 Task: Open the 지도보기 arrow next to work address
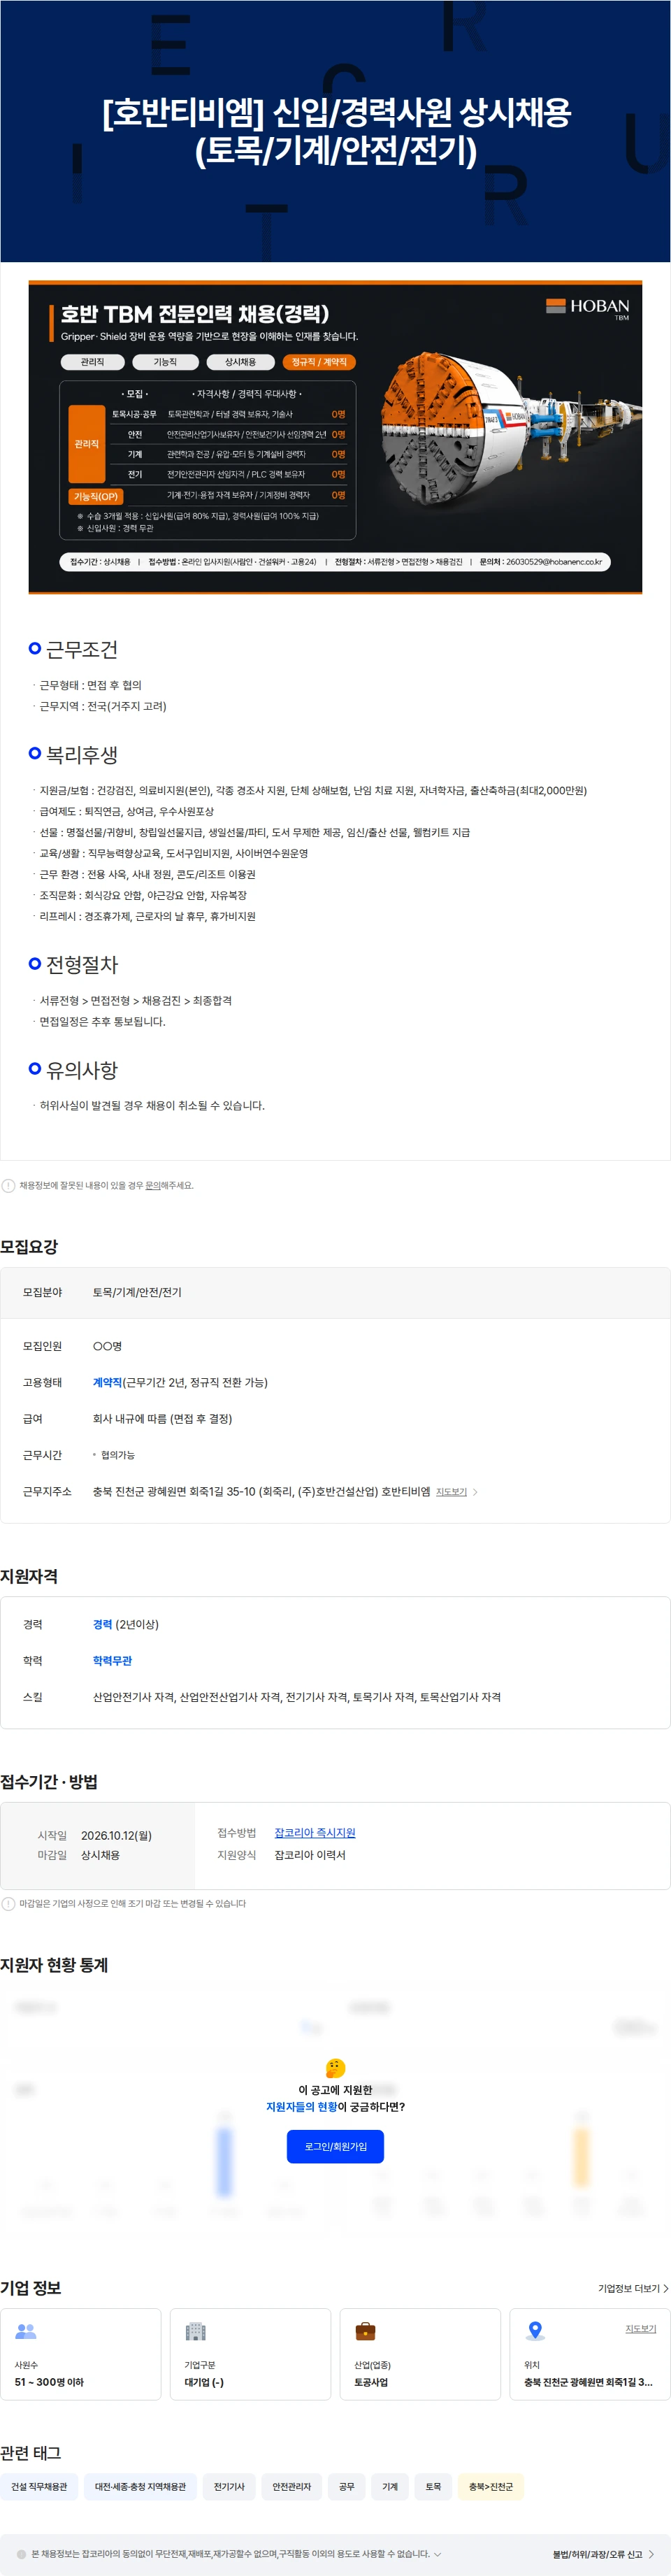coord(475,1492)
